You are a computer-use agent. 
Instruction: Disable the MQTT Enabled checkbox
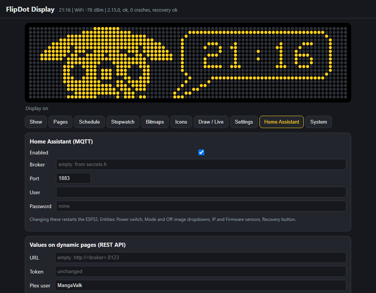[201, 153]
